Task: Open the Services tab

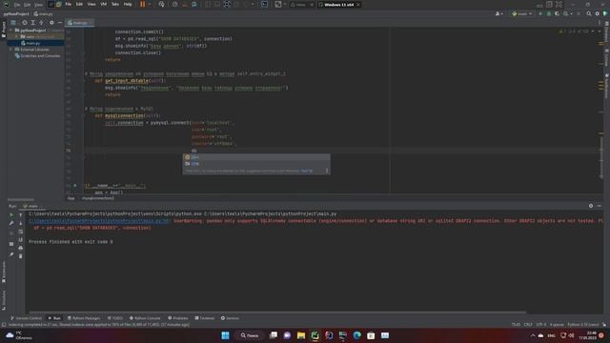Action: pyautogui.click(x=230, y=318)
